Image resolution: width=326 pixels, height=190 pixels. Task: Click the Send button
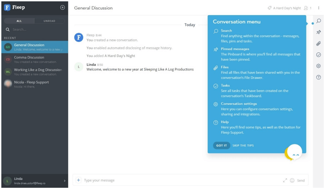point(301,181)
